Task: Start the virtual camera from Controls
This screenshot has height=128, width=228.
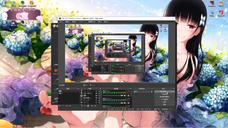Action: tap(164, 97)
